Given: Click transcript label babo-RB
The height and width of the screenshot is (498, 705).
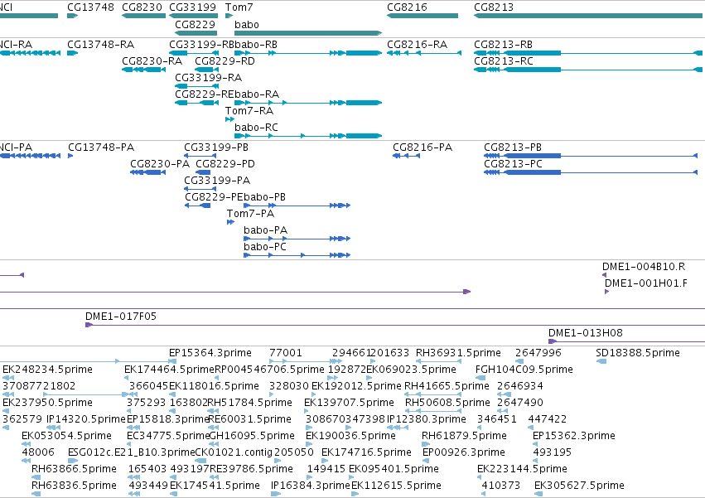Looking at the screenshot, I should point(256,45).
